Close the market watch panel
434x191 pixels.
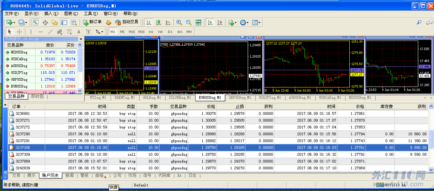point(80,39)
